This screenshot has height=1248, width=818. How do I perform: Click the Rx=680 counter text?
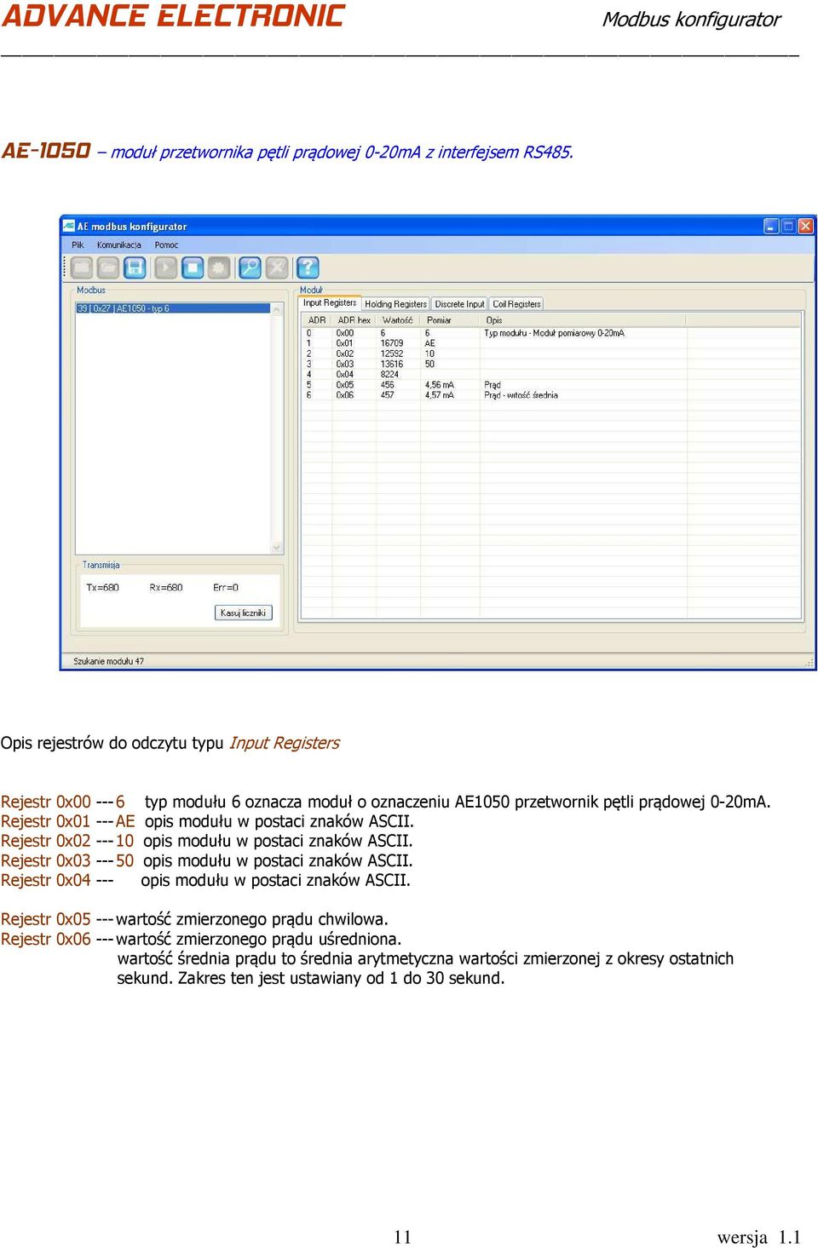point(166,588)
